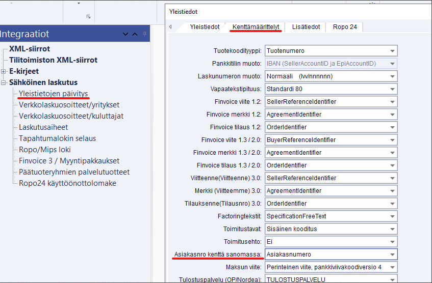
Task: Select Yleistietojen päivitys in the tree
Action: [x=53, y=94]
